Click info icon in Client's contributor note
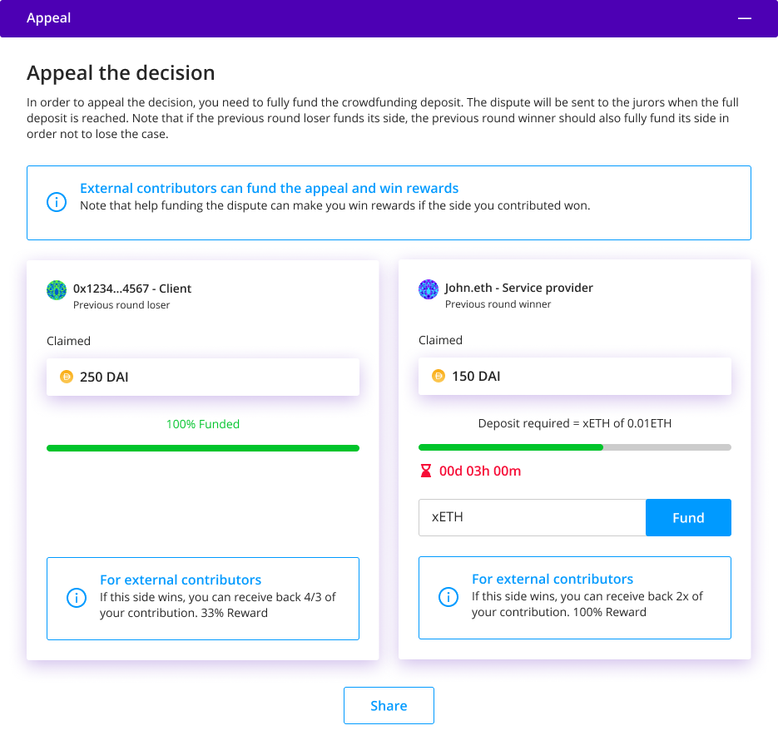 point(77,598)
